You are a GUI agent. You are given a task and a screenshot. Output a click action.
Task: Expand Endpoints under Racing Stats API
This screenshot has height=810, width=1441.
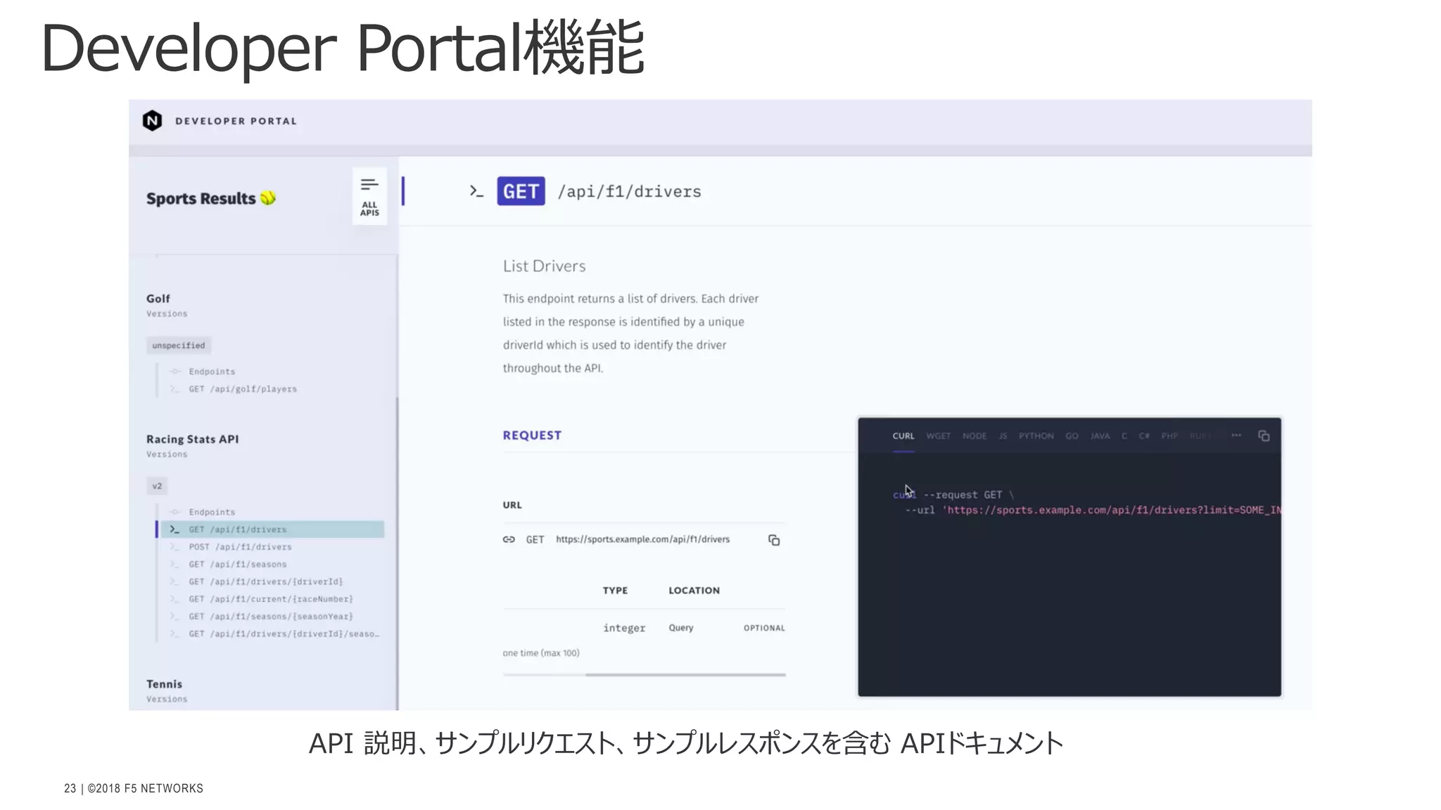point(211,512)
